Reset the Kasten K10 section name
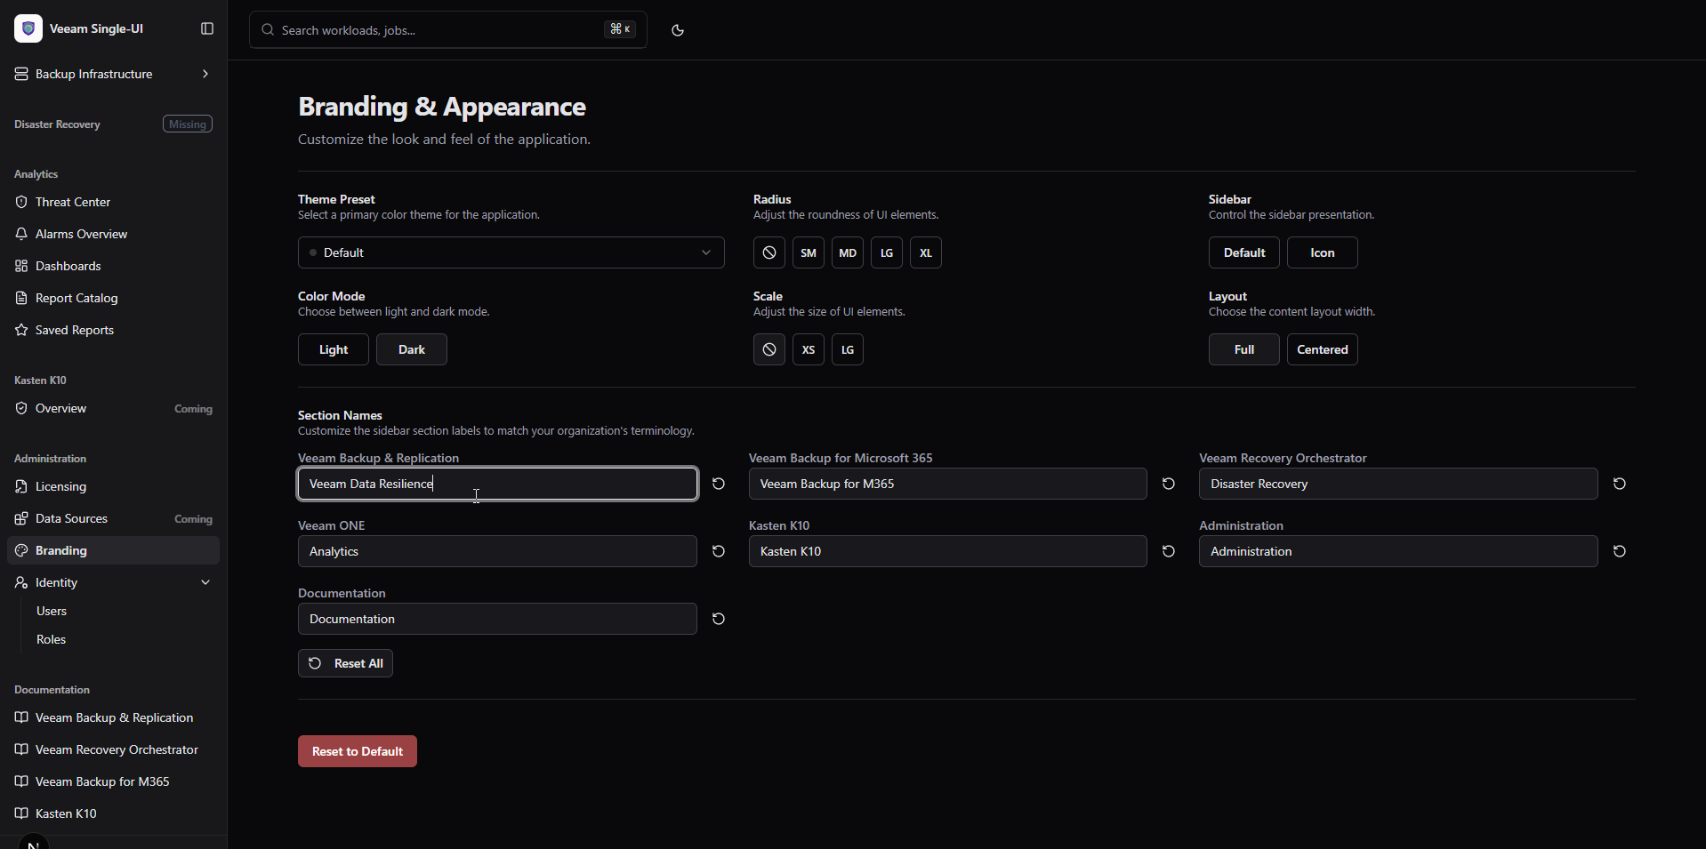The image size is (1706, 849). click(1169, 551)
